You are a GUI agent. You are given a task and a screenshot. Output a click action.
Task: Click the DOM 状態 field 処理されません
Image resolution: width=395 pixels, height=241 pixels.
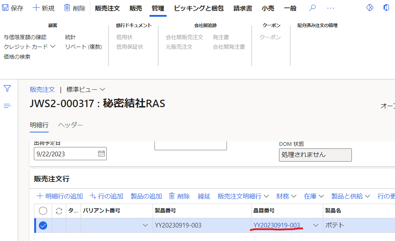pos(315,155)
